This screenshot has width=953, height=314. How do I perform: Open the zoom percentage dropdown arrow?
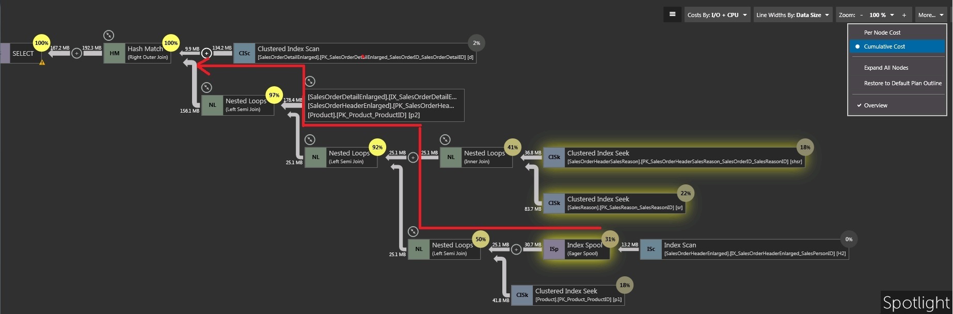click(892, 15)
